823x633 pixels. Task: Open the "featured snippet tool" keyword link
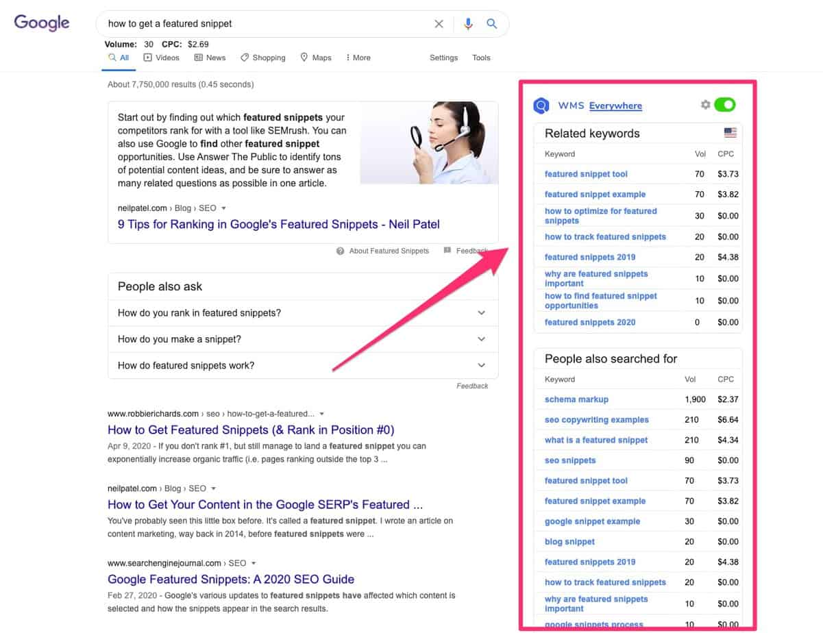point(586,174)
